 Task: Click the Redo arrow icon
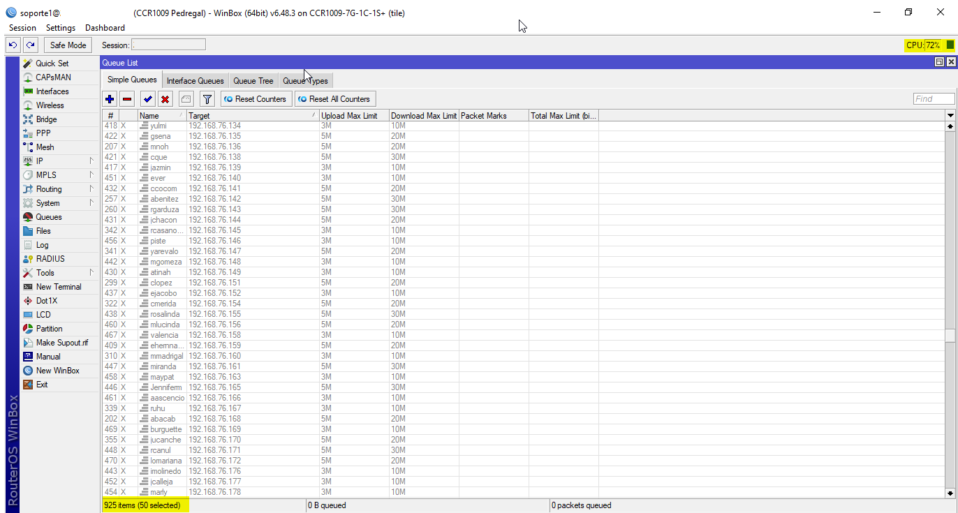coord(30,45)
